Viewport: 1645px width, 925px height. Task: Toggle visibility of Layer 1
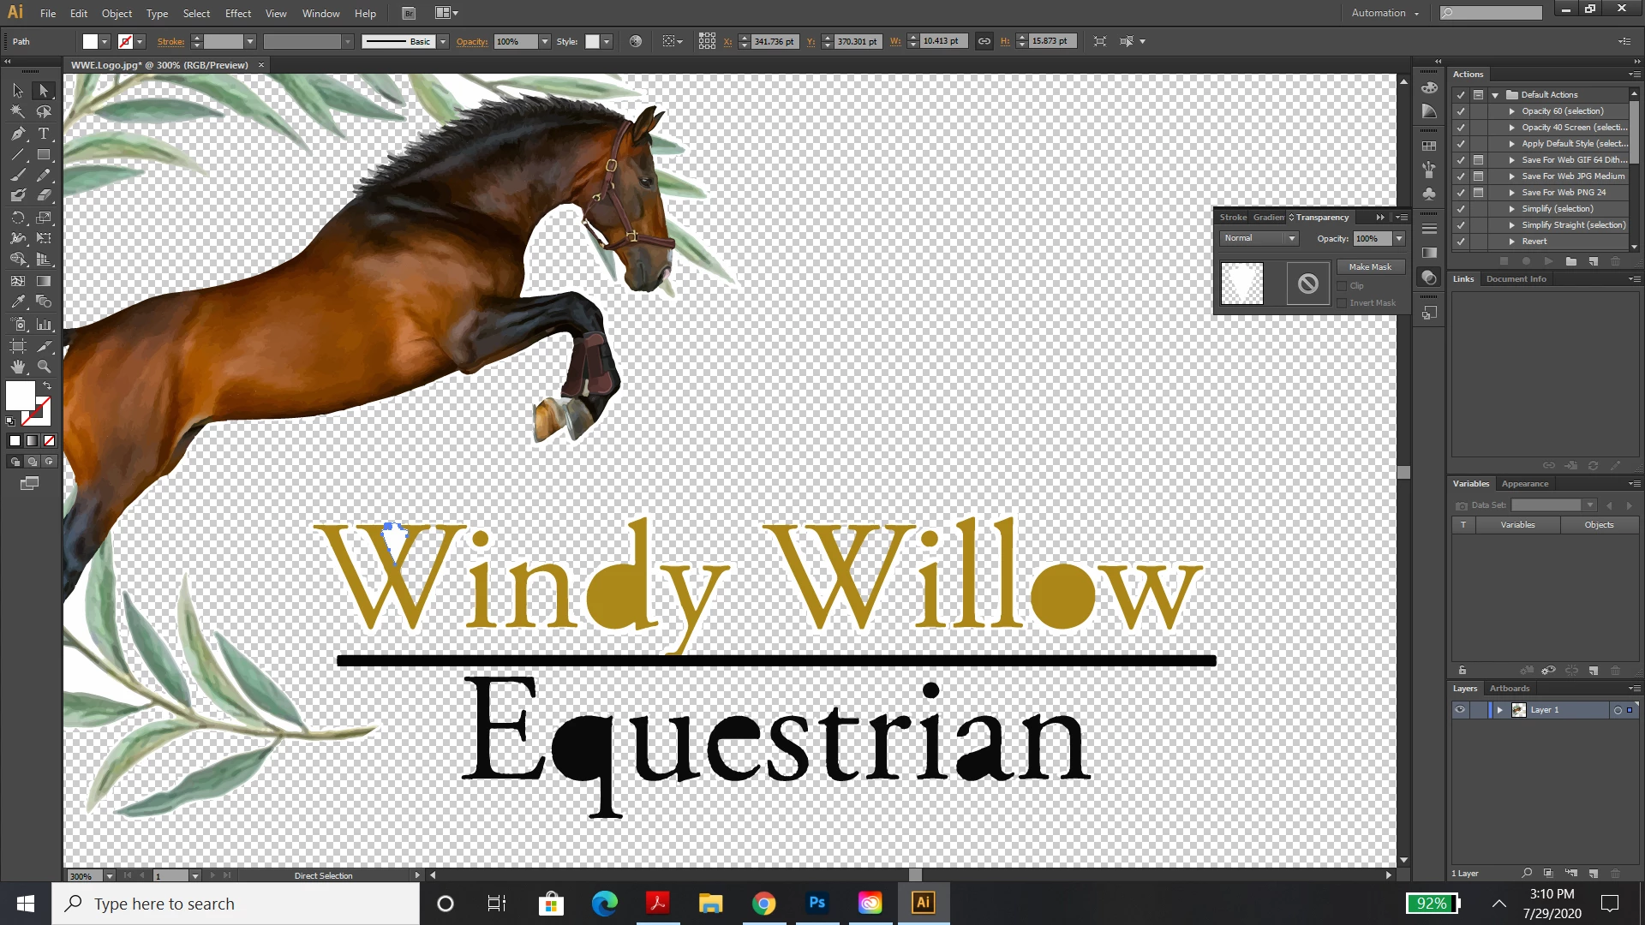tap(1460, 710)
